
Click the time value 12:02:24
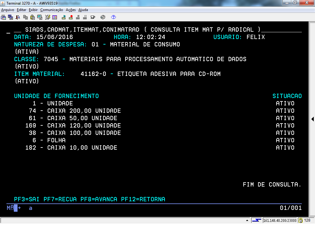pos(150,37)
